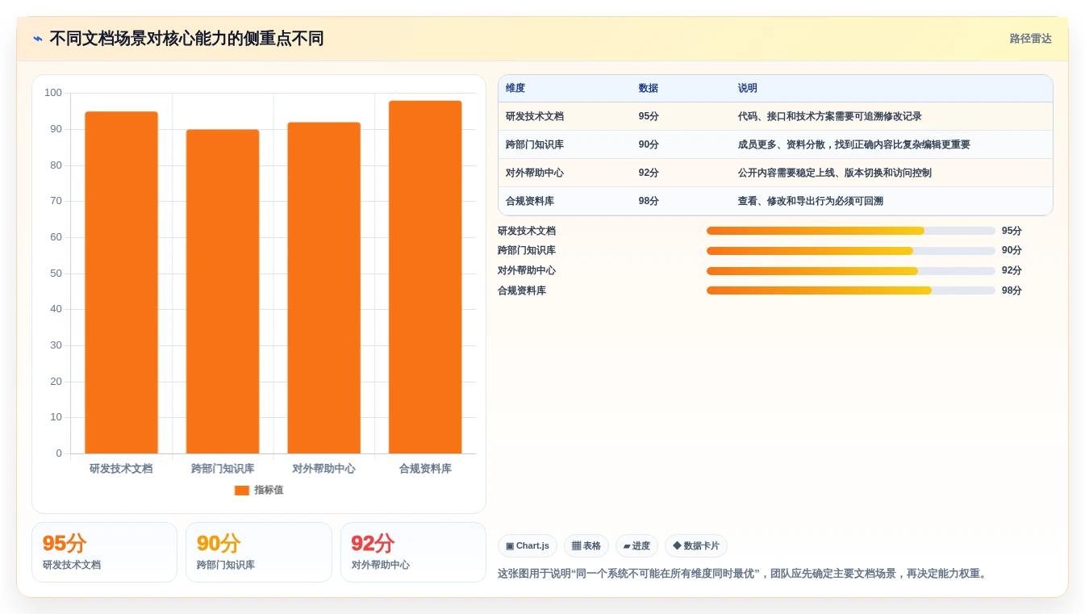Image resolution: width=1085 pixels, height=614 pixels.
Task: Click the description starting 代码、接口和技术方案
Action: point(829,116)
